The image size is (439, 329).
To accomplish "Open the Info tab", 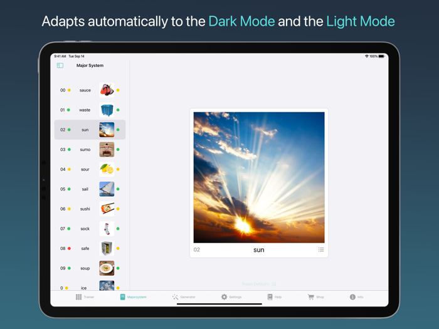I will [356, 297].
